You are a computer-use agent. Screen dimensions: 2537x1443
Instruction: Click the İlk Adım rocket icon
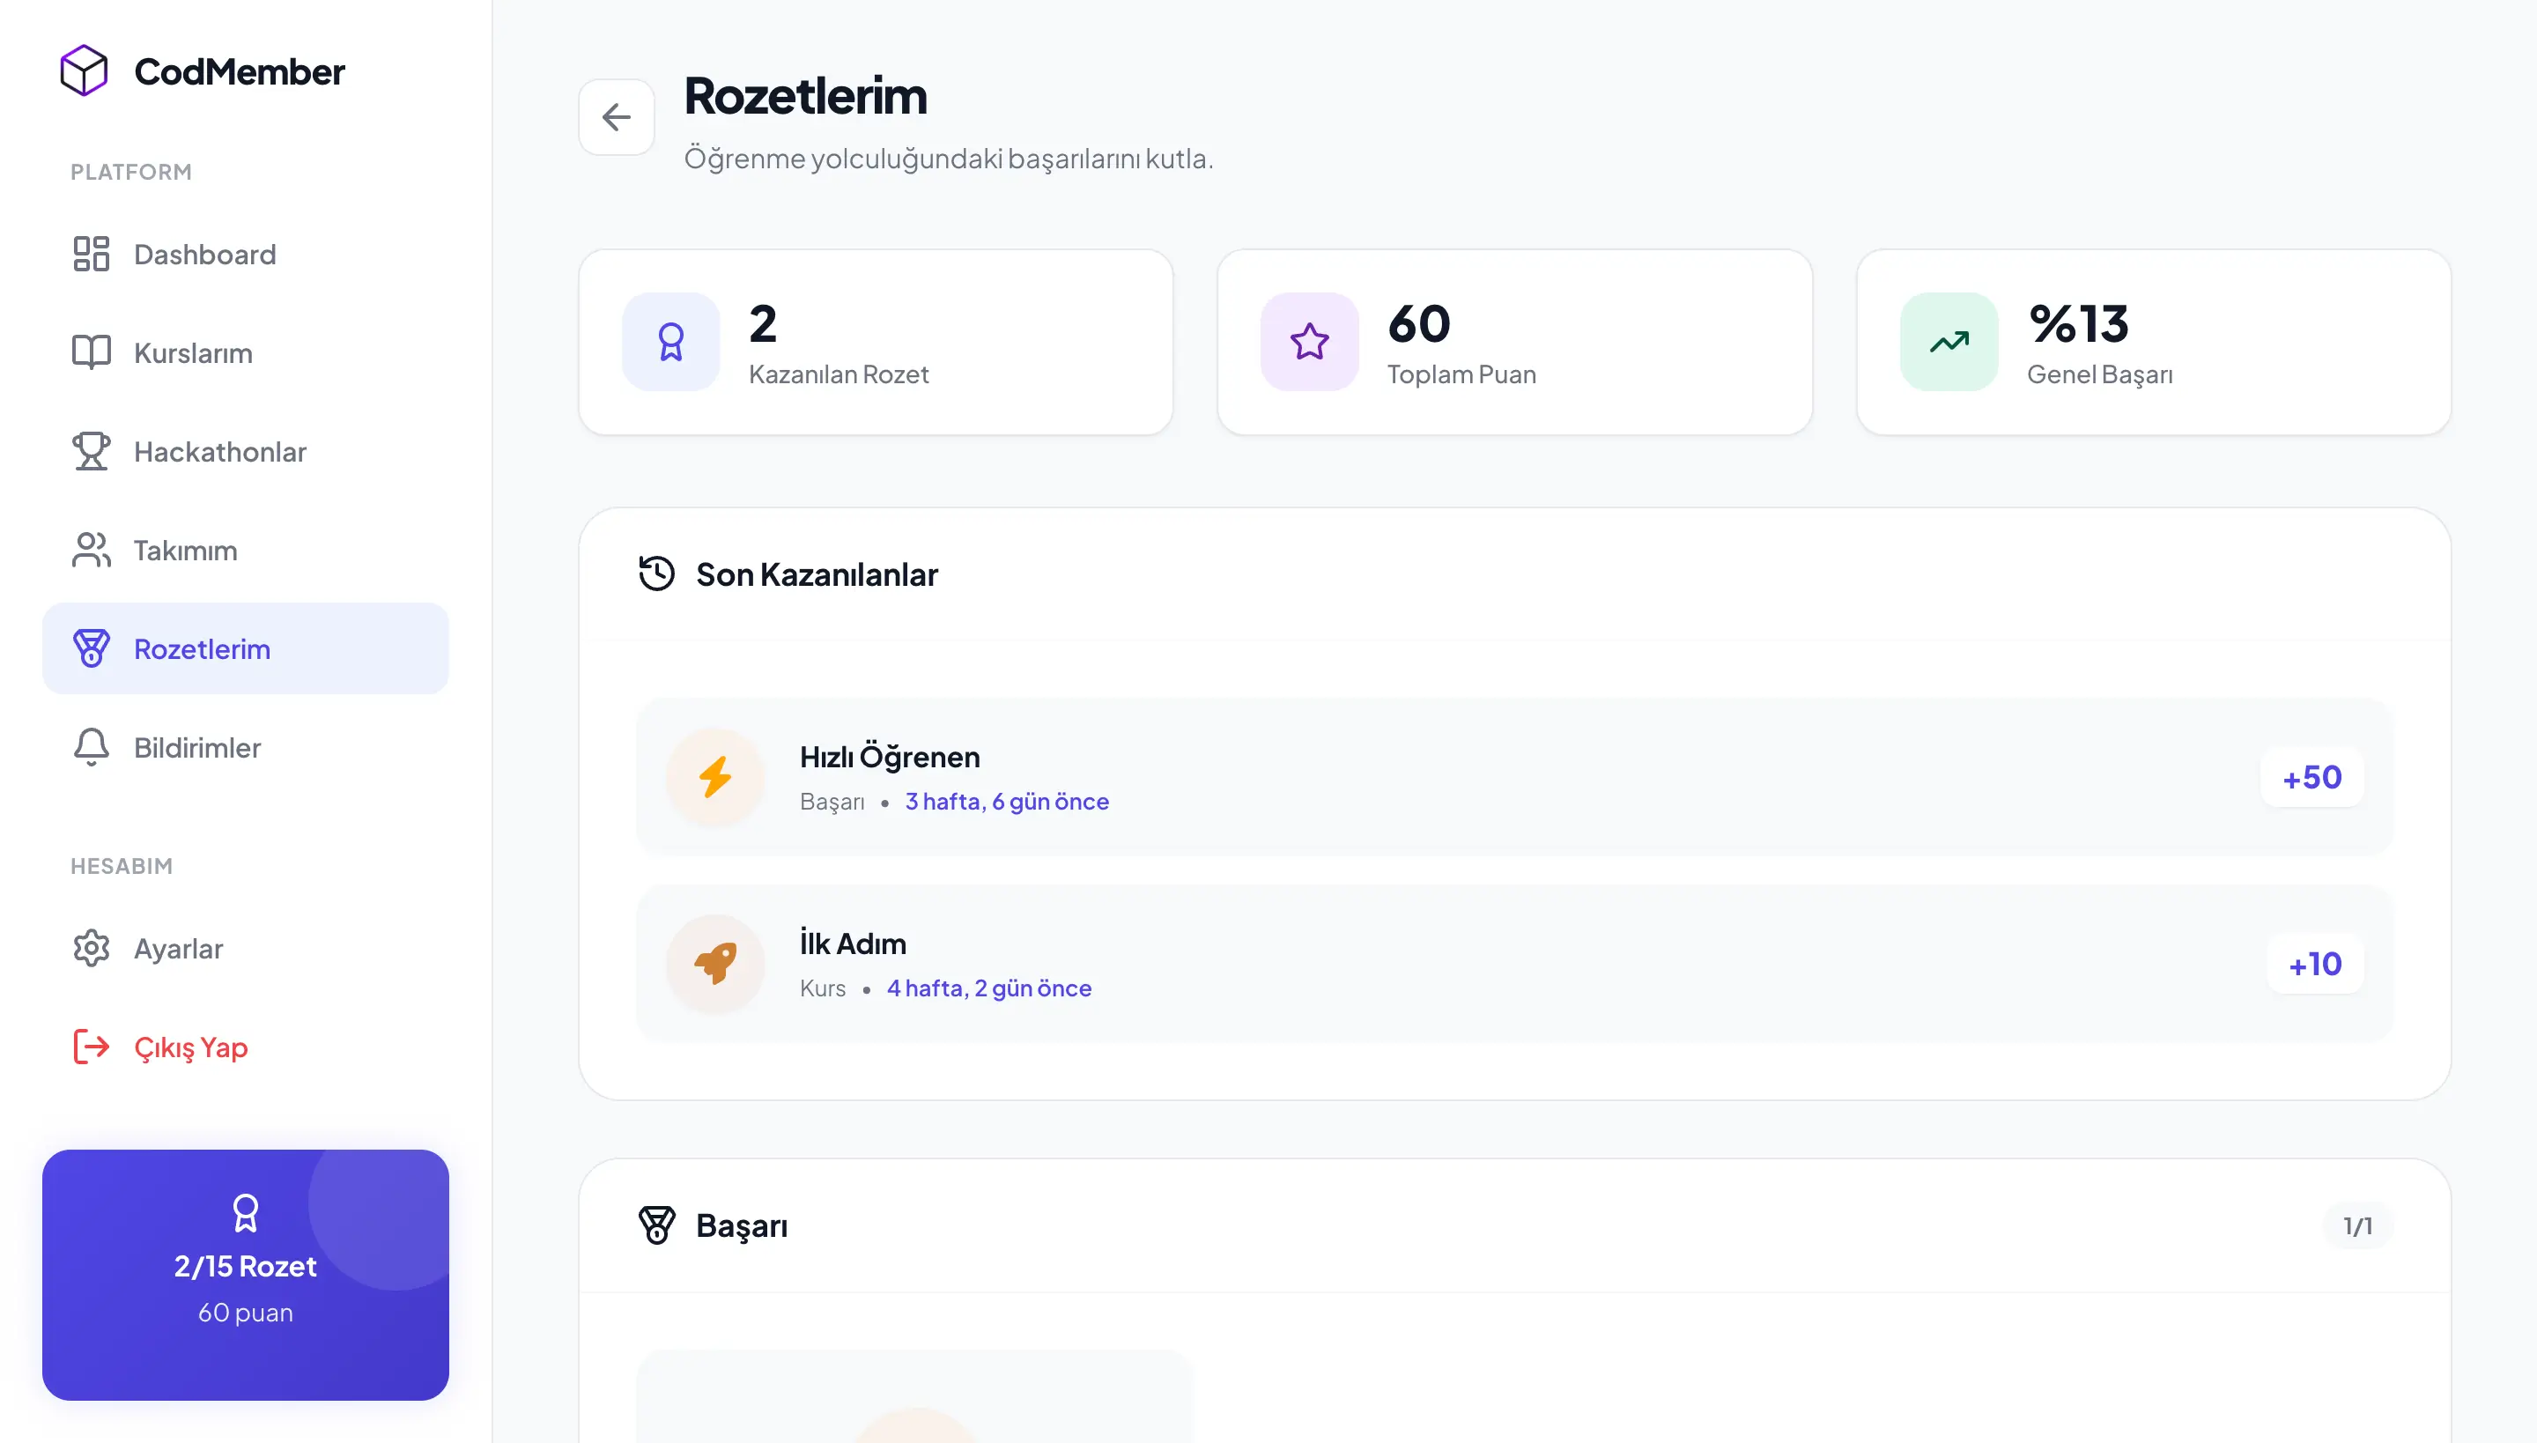click(x=714, y=964)
